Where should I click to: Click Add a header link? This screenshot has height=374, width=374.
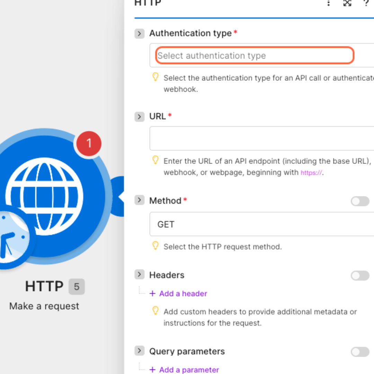[183, 293]
